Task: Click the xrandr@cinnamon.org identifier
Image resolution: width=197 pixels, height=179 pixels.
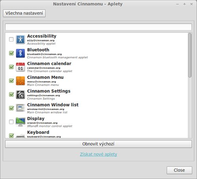Action: (42, 123)
